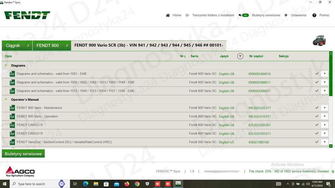Screen dimensions: 335x188
Task: Collapse the Operator's Manual group triangle
Action: (6, 100)
